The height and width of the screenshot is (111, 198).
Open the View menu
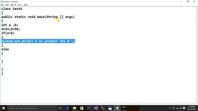(20, 5)
